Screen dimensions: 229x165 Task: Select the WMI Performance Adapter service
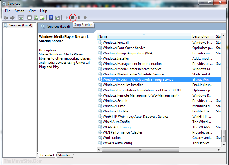[159, 132]
